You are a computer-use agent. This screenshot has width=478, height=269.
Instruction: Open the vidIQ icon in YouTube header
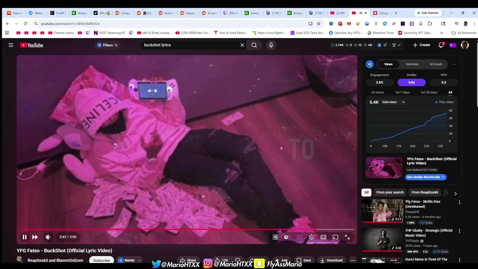coord(379,45)
